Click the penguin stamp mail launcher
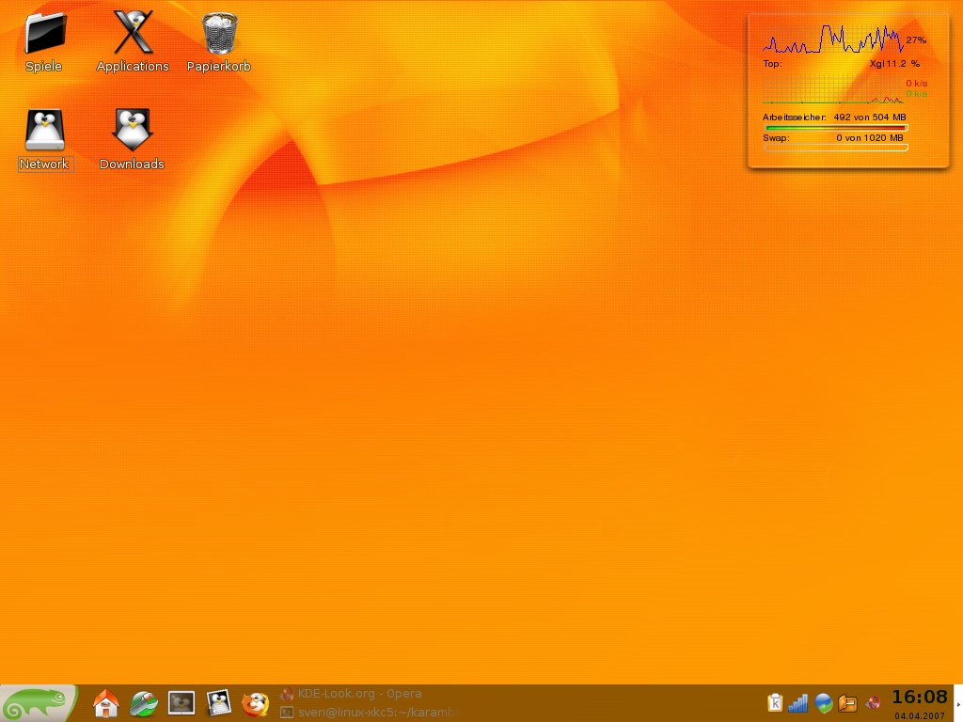963x722 pixels. pyautogui.click(x=218, y=703)
